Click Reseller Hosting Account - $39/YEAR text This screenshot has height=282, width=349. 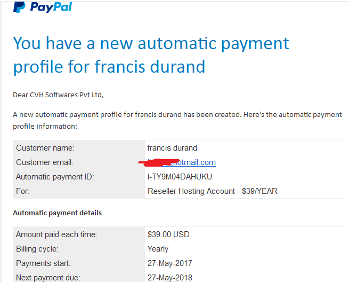213,191
